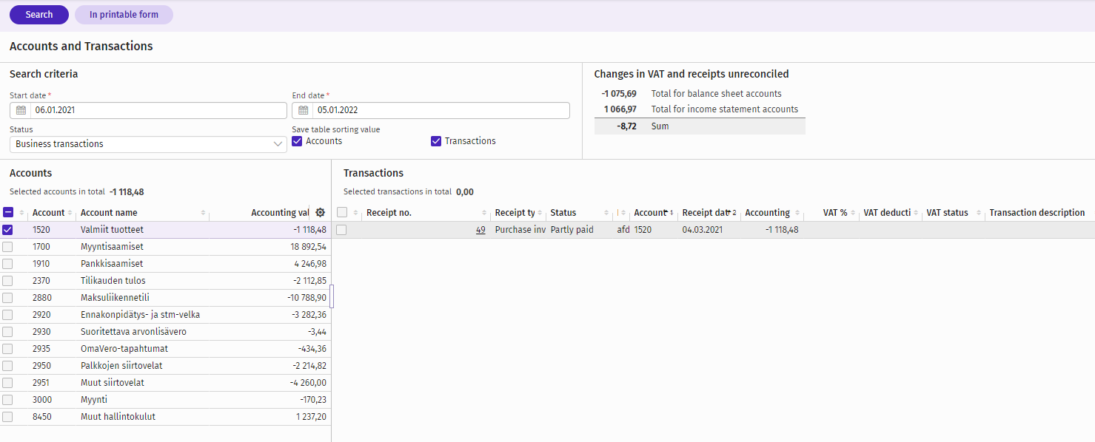Edit the Start date field

[158, 110]
